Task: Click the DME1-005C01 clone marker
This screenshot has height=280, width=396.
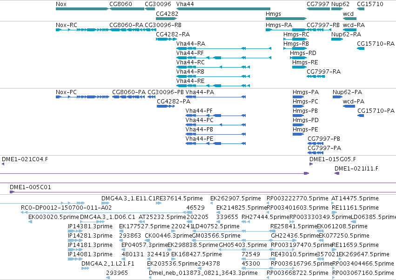Action: 203,192
